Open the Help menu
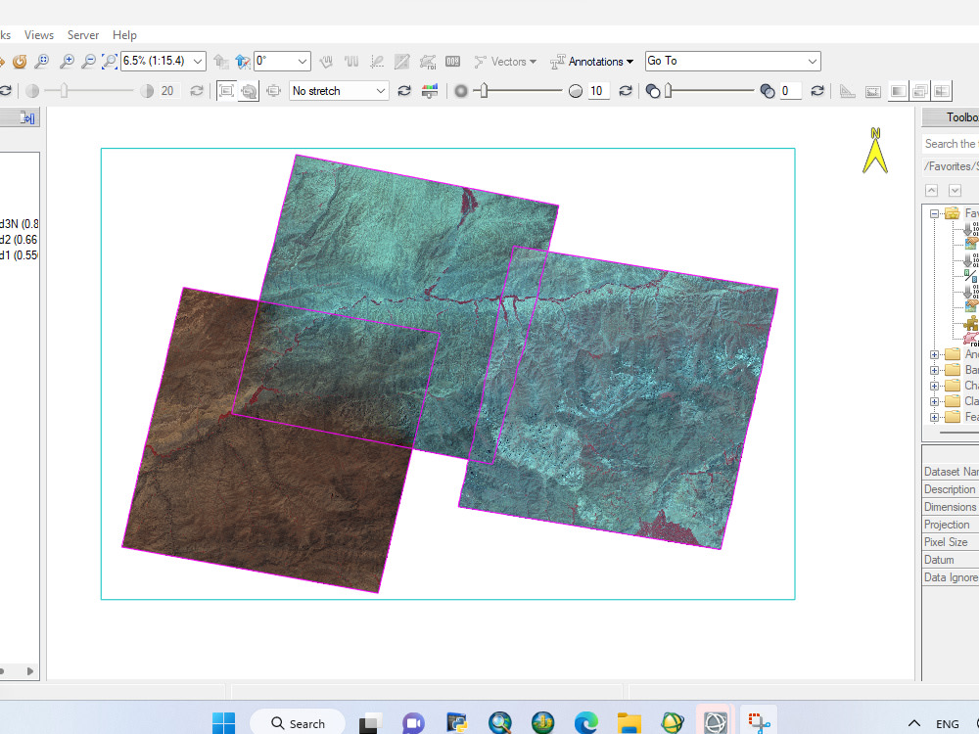979x734 pixels. 124,35
